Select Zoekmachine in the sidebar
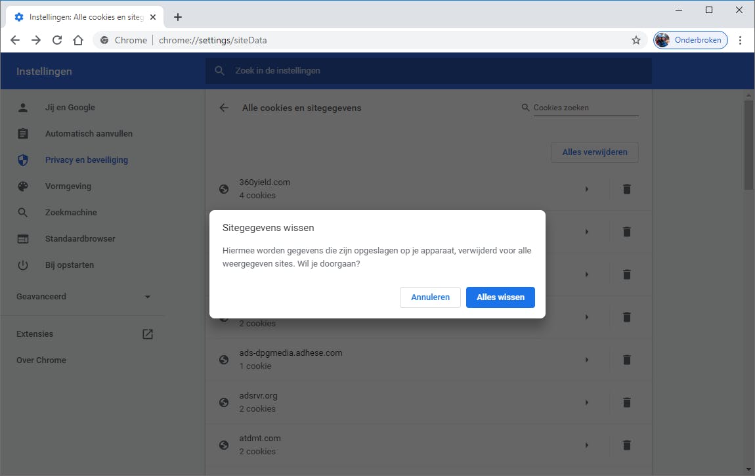 [71, 213]
